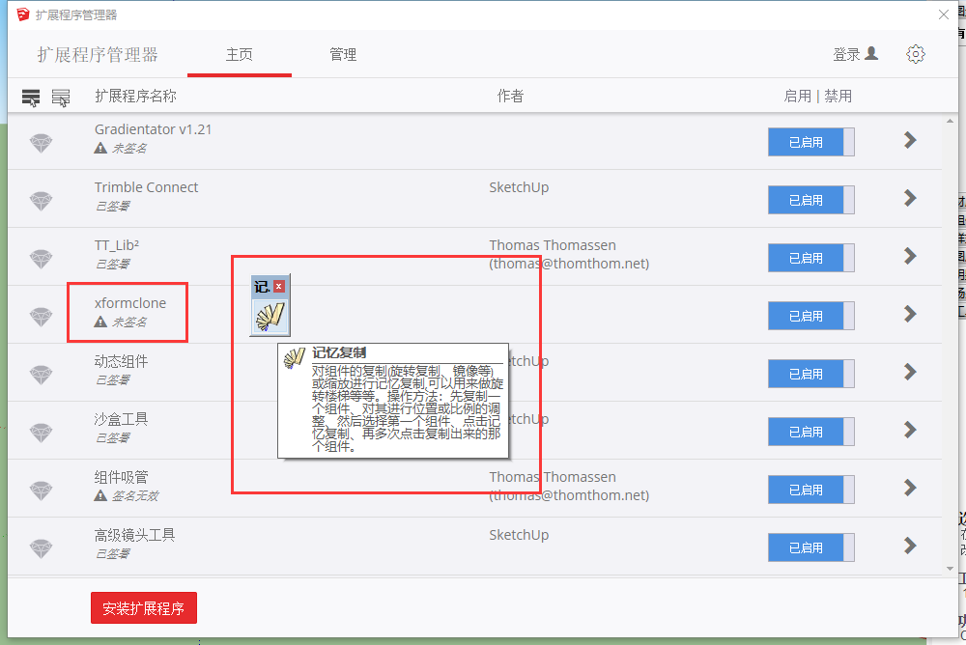Screen dimensions: 966x645
Task: Click the gem icon beside Trimble Connect
Action: (x=42, y=201)
